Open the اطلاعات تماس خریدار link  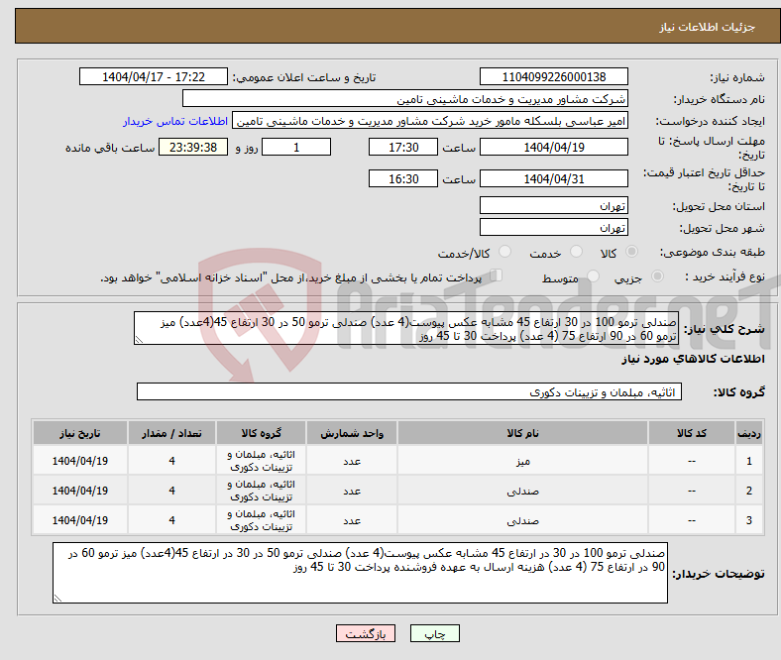tap(175, 121)
